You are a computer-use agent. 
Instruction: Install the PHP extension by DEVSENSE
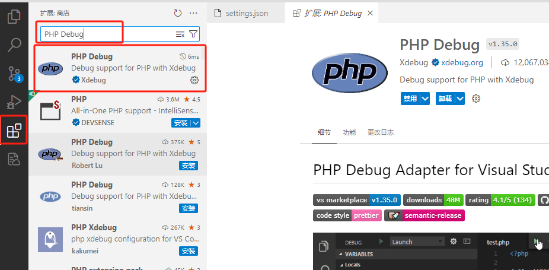tap(181, 123)
